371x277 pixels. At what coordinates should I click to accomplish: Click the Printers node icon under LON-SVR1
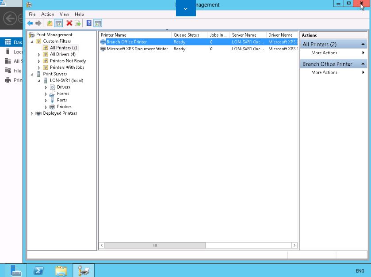tap(52, 107)
